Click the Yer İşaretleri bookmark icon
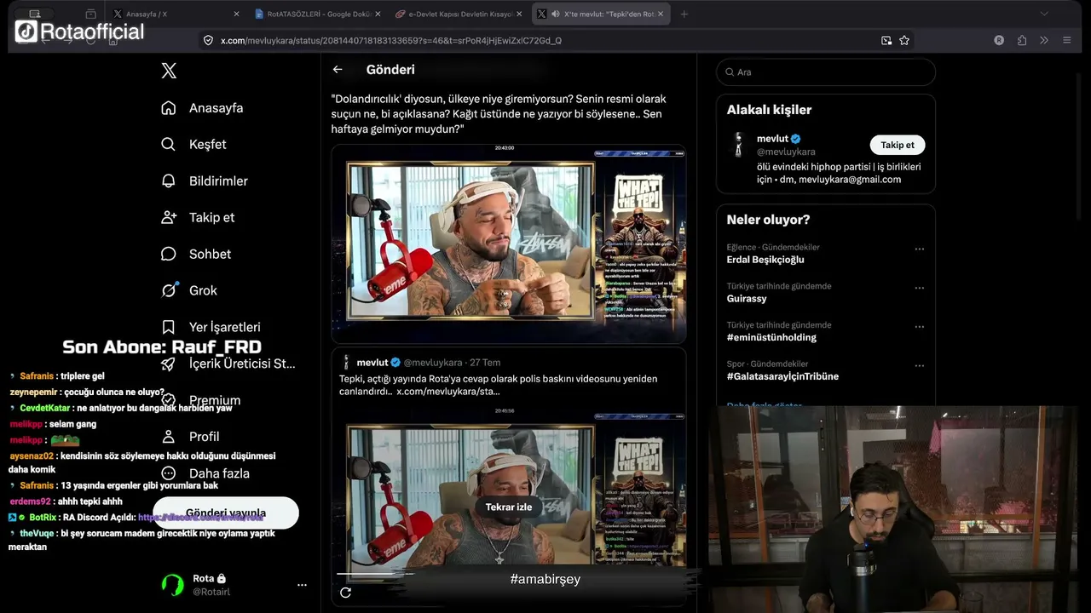1091x613 pixels. pyautogui.click(x=169, y=327)
